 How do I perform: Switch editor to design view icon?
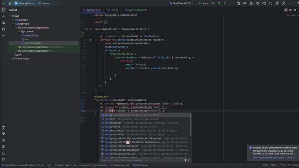(295, 10)
